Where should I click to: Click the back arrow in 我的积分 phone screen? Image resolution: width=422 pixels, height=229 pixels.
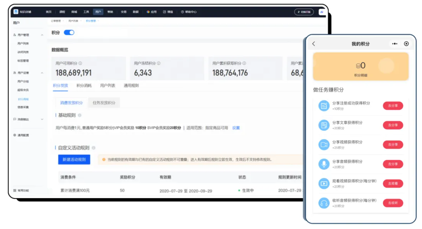coord(314,44)
